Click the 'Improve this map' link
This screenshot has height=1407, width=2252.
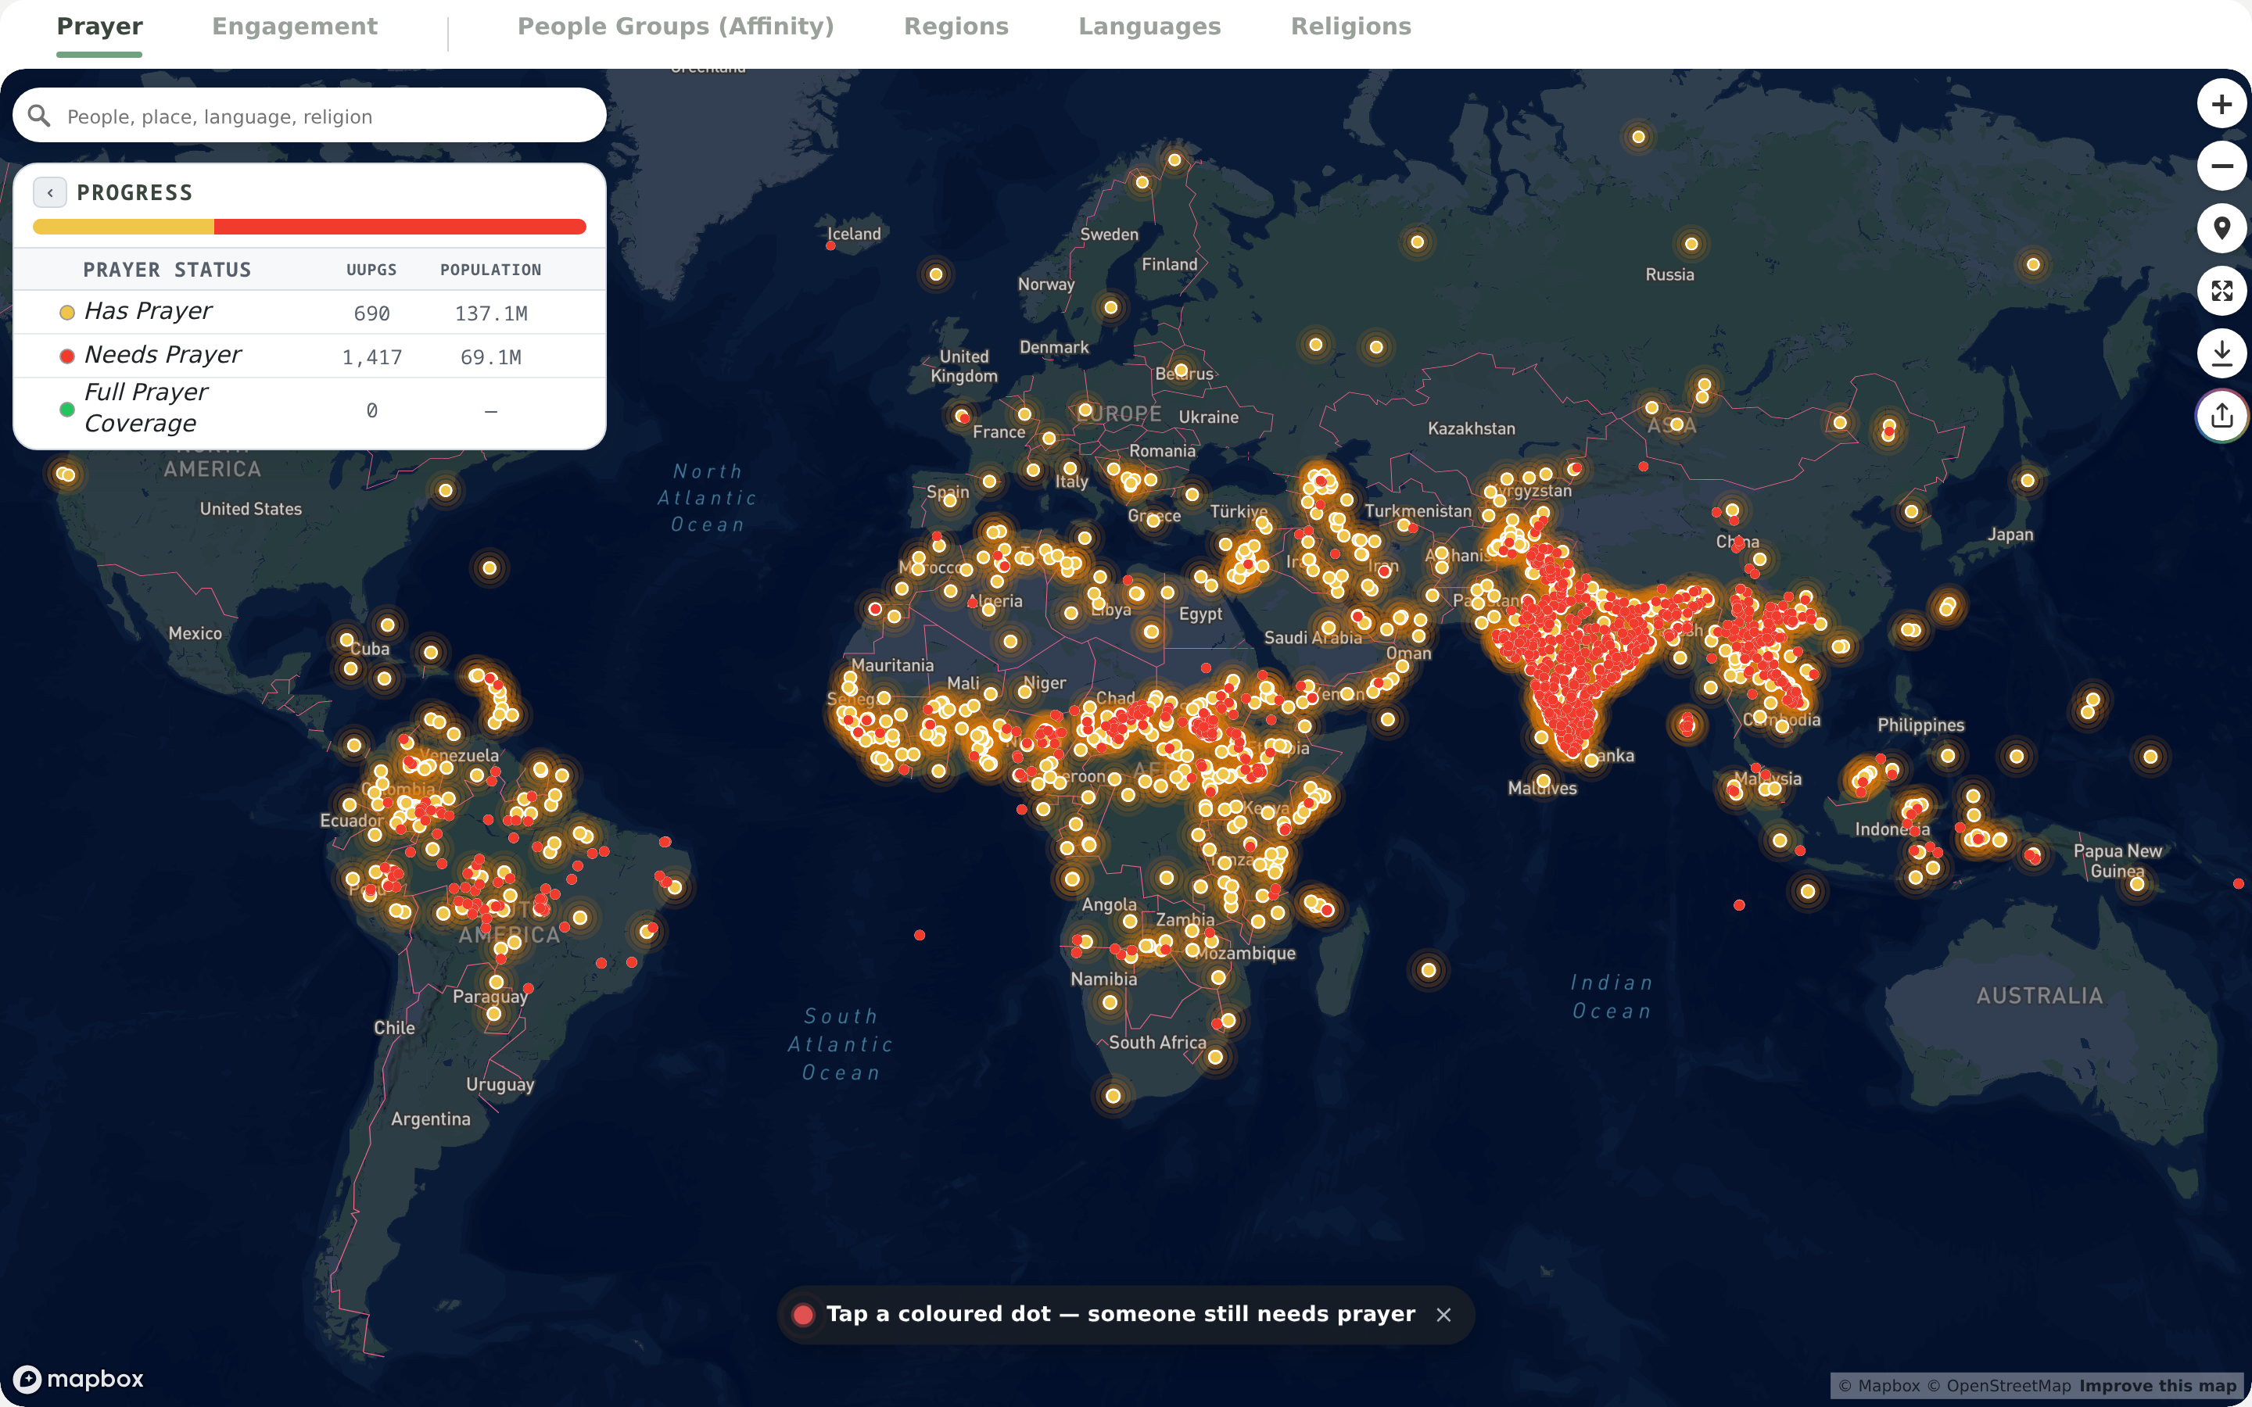click(2157, 1386)
